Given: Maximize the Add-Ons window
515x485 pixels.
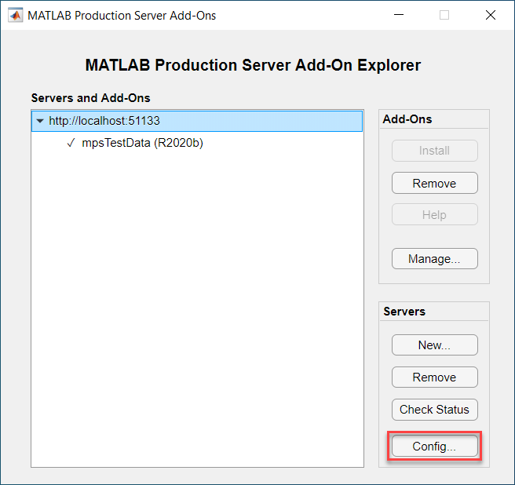Looking at the screenshot, I should point(444,15).
